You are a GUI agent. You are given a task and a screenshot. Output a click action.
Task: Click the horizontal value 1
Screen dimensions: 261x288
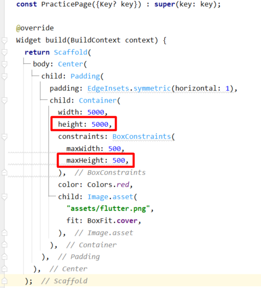(x=227, y=88)
